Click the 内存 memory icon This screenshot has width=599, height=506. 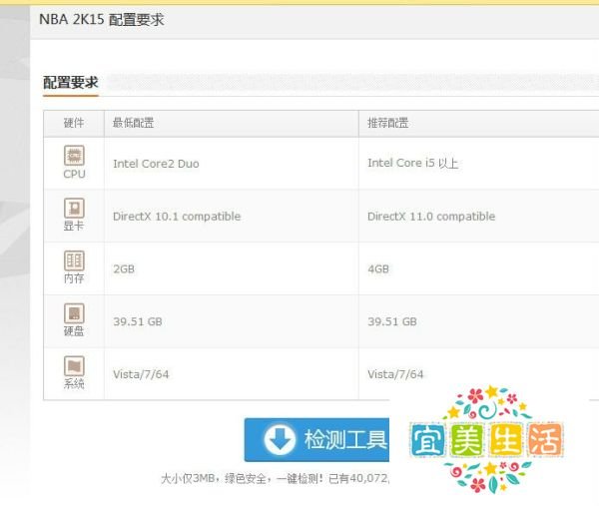tap(74, 260)
